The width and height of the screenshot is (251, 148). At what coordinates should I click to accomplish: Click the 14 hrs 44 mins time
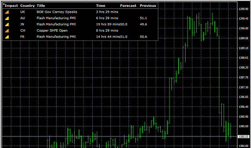[108, 37]
